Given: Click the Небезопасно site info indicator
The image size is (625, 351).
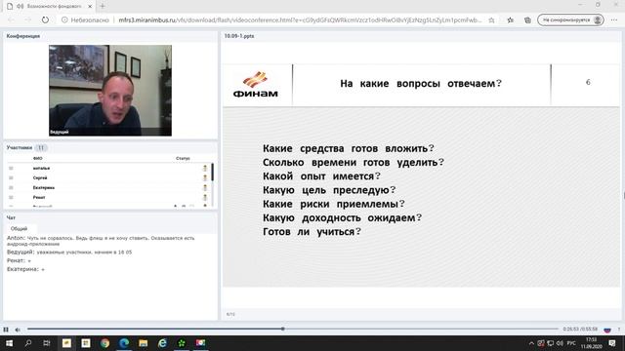Looking at the screenshot, I should [85, 19].
